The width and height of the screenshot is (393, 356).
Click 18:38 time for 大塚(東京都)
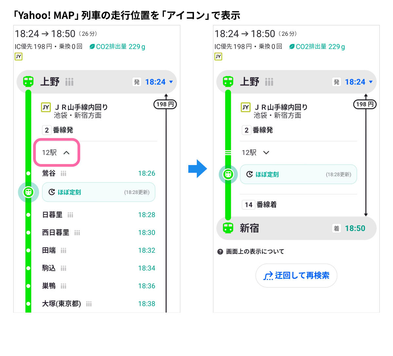pyautogui.click(x=147, y=304)
